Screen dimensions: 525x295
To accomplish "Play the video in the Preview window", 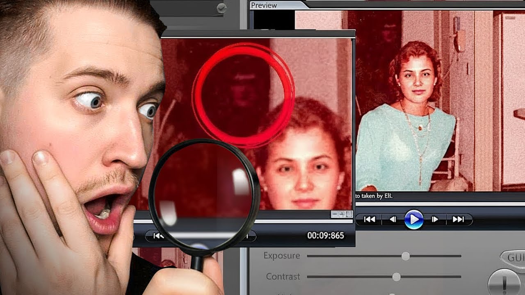I will (x=414, y=219).
